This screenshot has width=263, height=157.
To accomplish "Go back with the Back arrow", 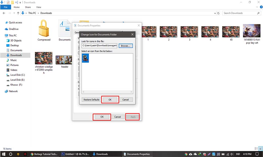I will 4,13.
